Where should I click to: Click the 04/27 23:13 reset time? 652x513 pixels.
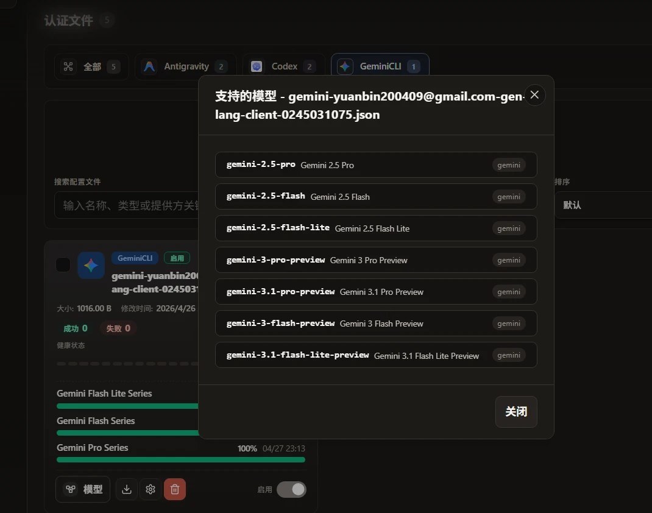[x=283, y=448]
